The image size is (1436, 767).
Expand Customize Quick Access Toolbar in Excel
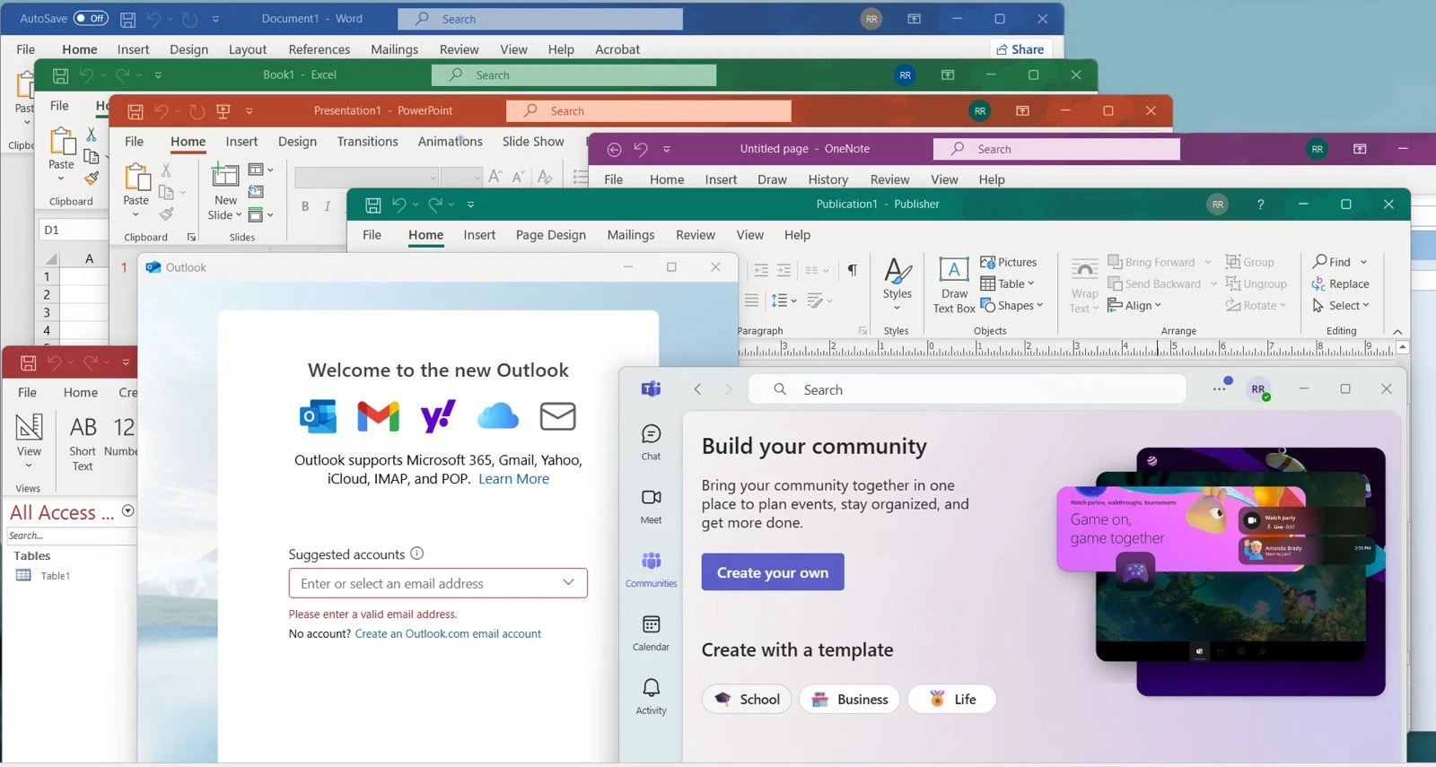point(158,75)
